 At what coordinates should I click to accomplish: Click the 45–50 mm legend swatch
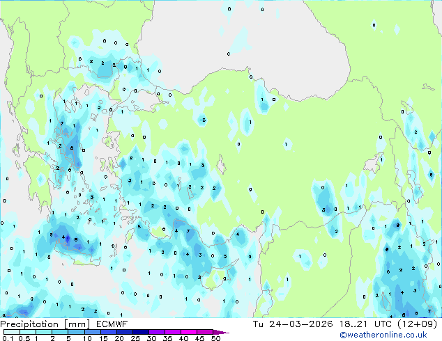click(x=205, y=332)
